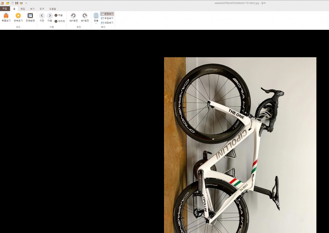Click the app logo in title bar
Screen dimensions: 329x233
(2, 3)
